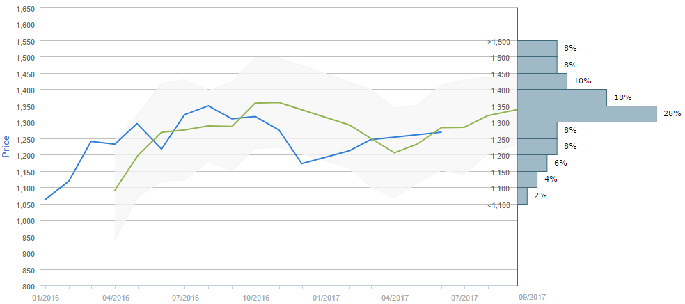Click the Price axis title
Image resolution: width=685 pixels, height=304 pixels.
point(7,147)
